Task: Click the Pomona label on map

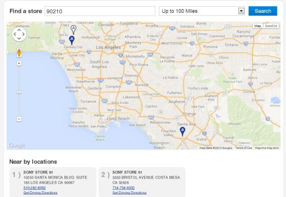Action: (210, 47)
